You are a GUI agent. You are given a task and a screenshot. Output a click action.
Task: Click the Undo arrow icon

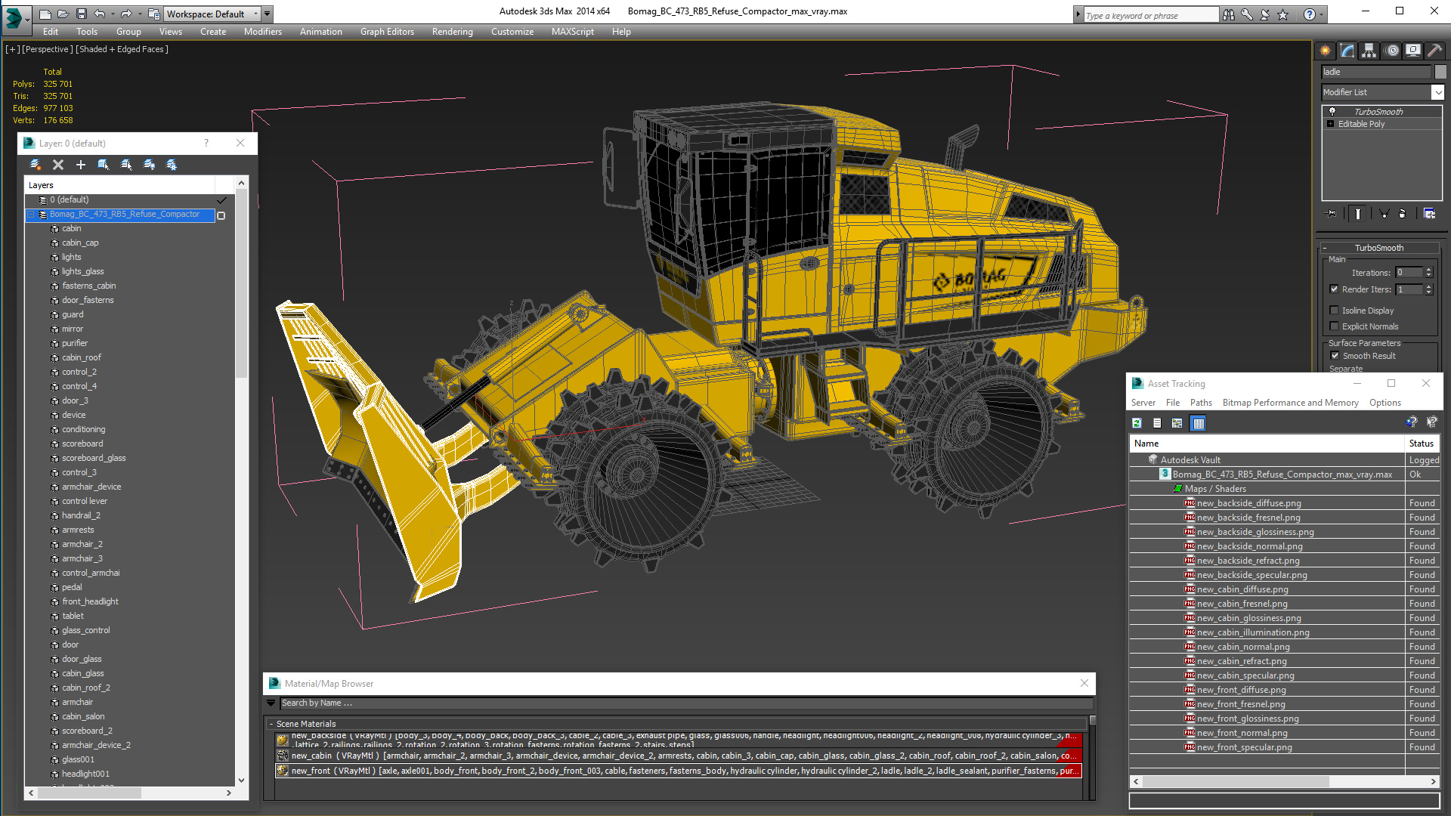pos(99,14)
